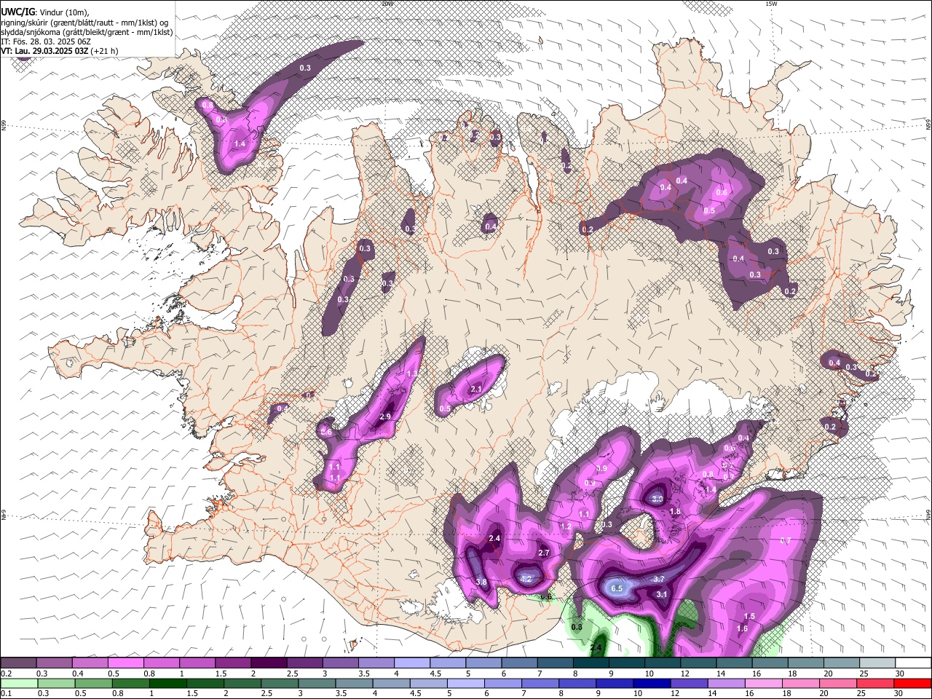
Task: Click the '25' label under the bottom legend
Action: point(863,694)
